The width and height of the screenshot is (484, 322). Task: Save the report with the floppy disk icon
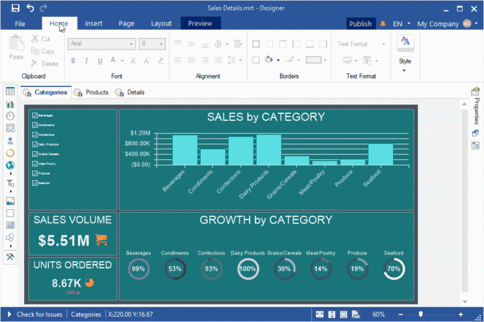tap(15, 8)
